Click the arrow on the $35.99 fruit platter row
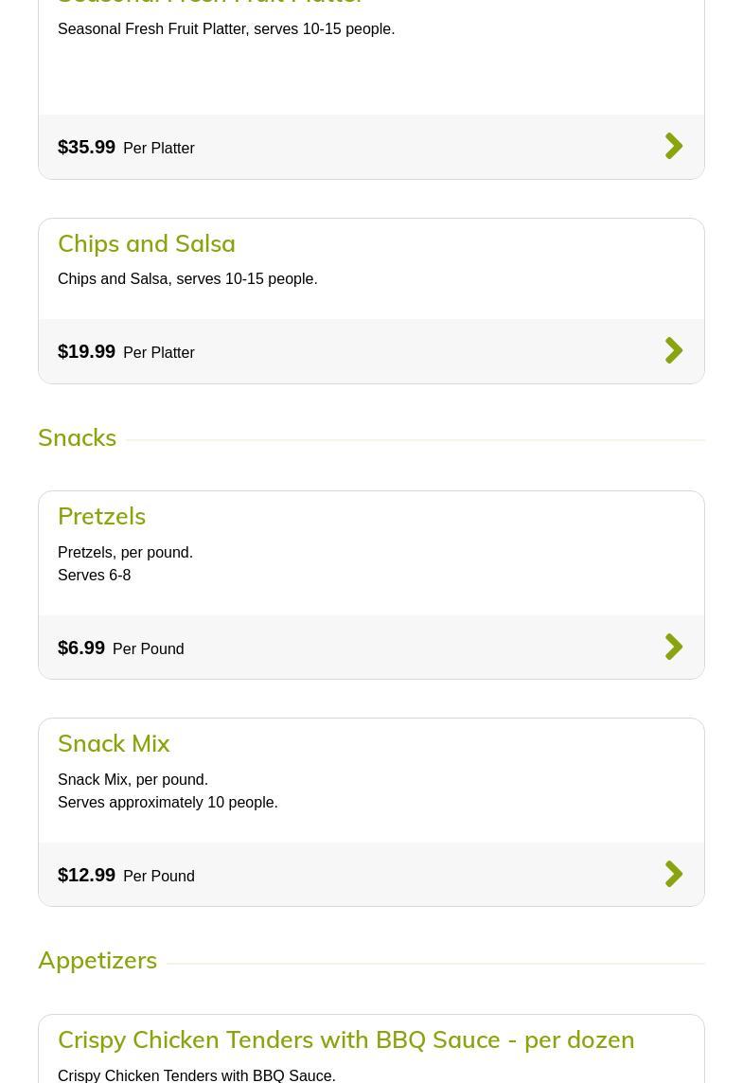743x1083 pixels. 674,146
